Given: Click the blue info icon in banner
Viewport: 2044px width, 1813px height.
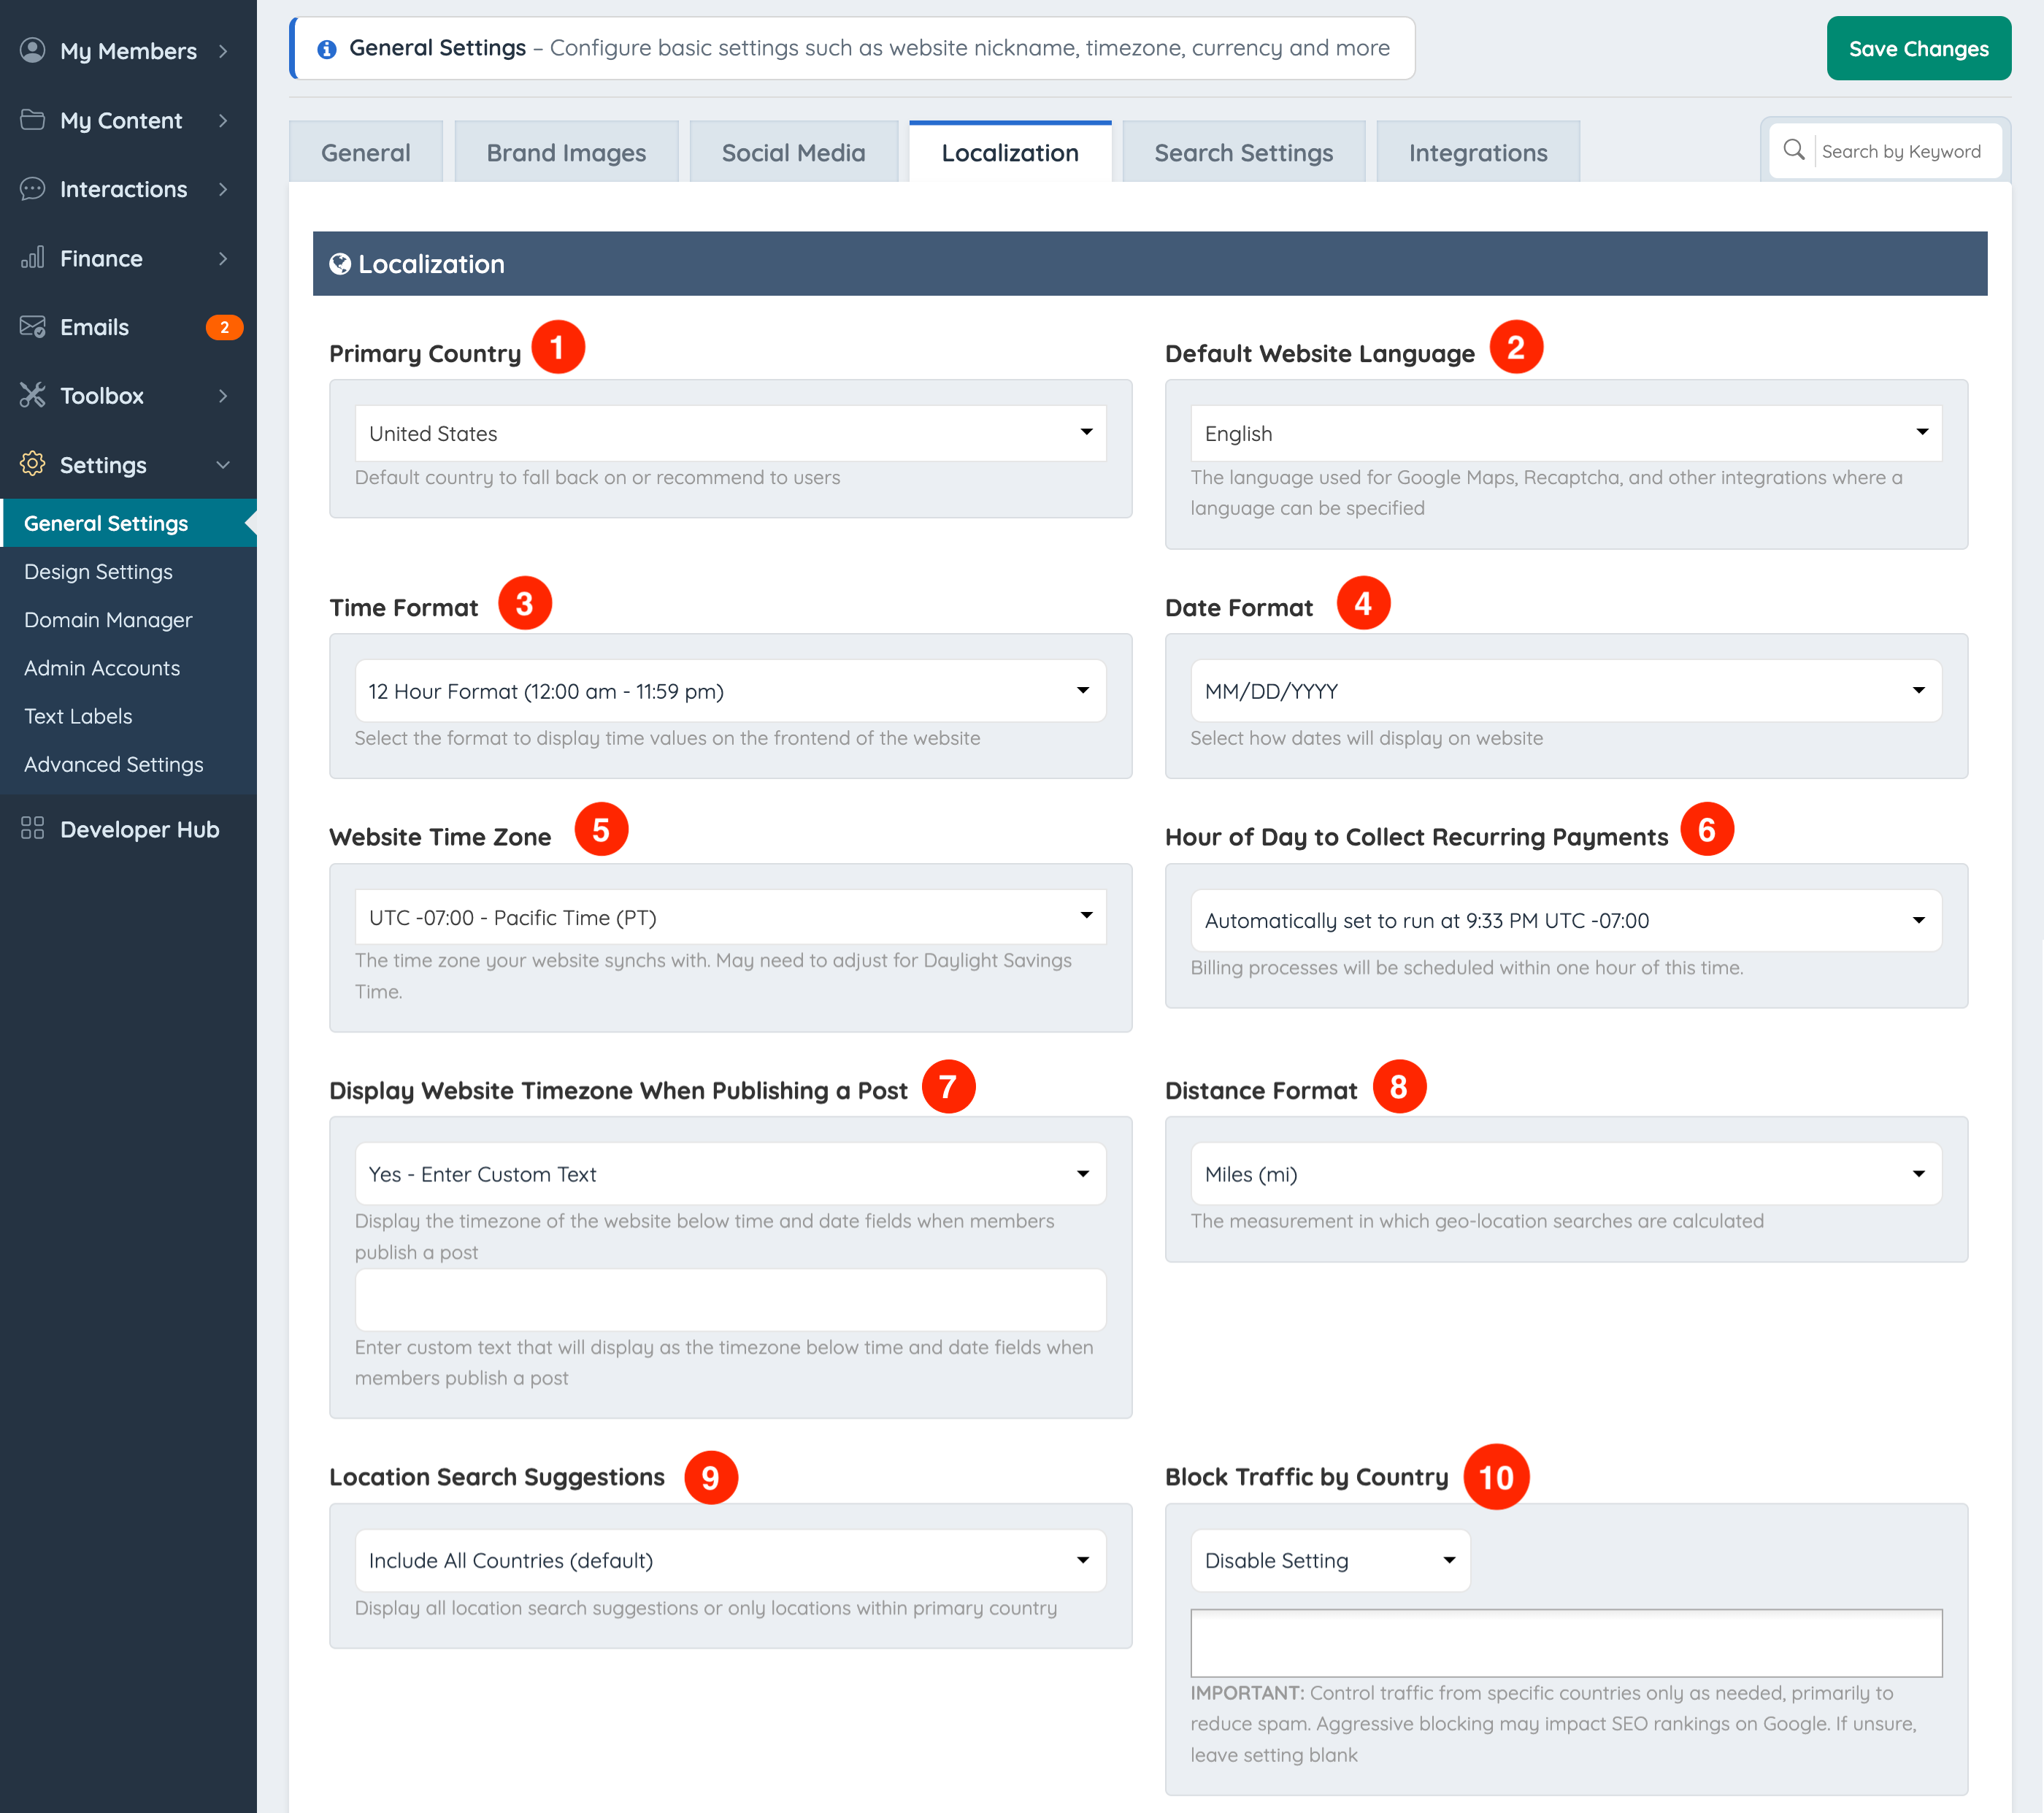Looking at the screenshot, I should (x=326, y=49).
